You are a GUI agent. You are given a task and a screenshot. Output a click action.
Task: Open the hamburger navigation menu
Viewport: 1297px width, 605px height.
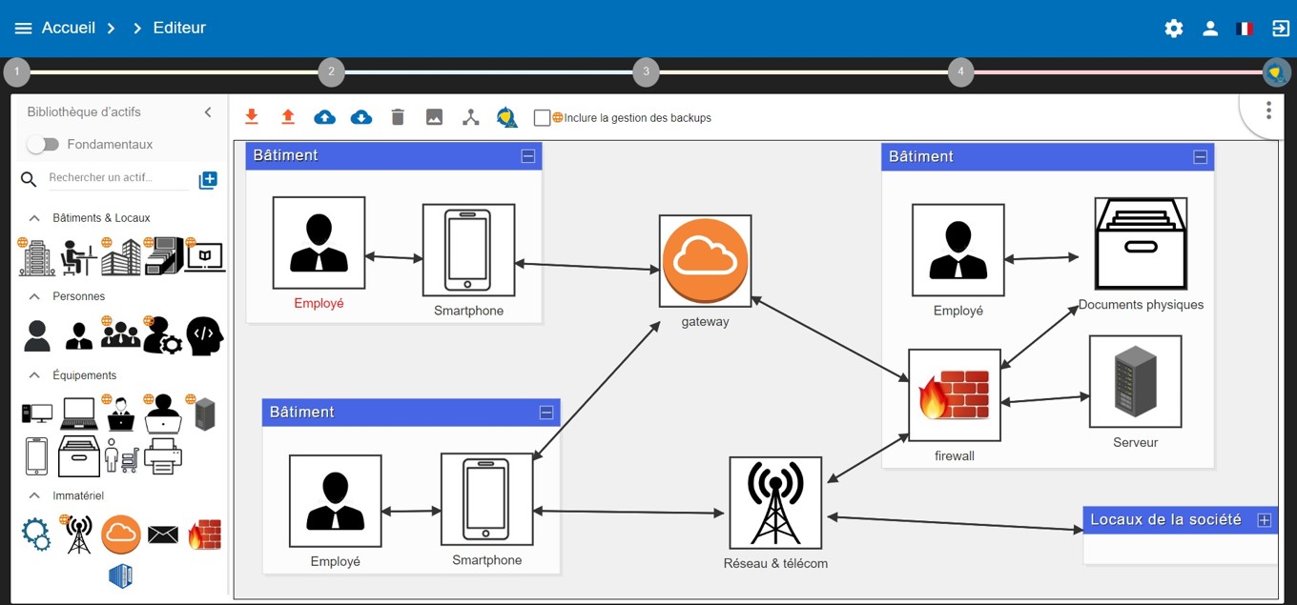coord(23,29)
